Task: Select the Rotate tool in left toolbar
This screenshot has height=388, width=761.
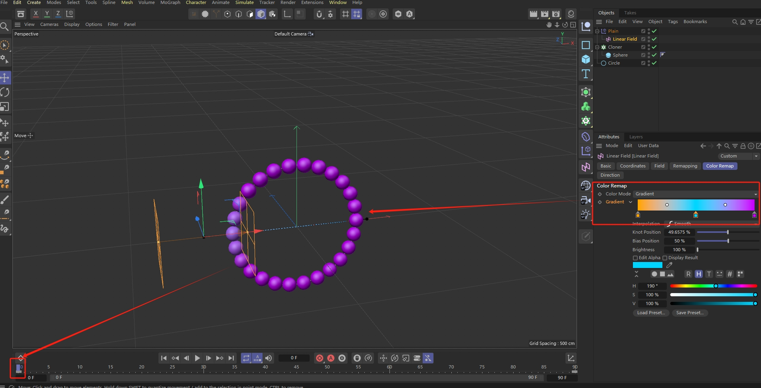Action: coord(5,92)
